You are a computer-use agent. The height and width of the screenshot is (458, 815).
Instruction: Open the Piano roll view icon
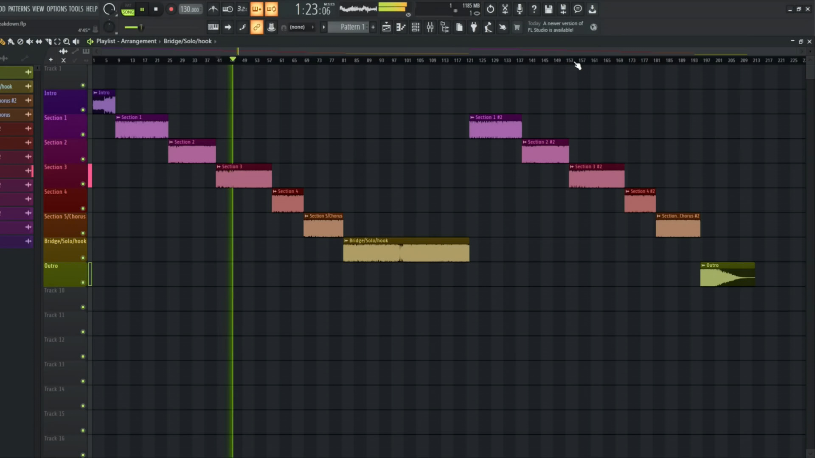[401, 27]
